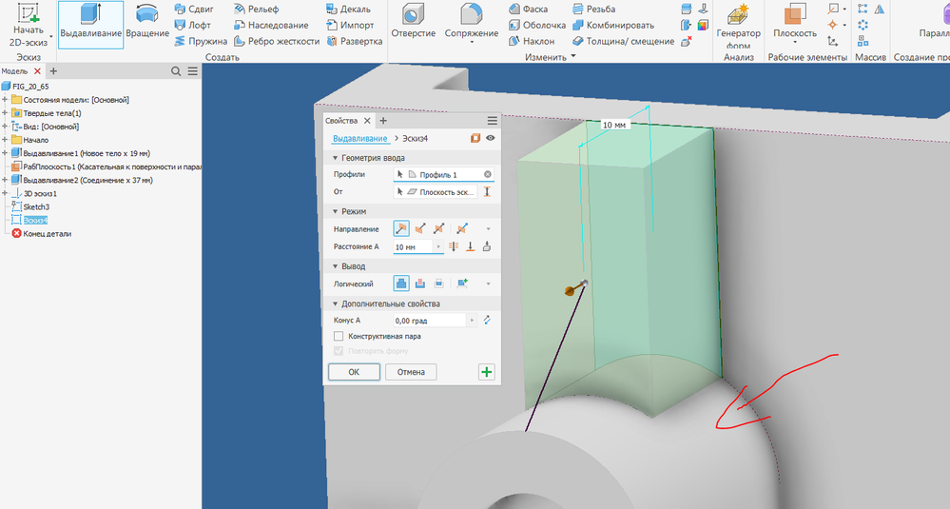Check the Конструктивная пара checkbox
The image size is (950, 509).
point(339,336)
